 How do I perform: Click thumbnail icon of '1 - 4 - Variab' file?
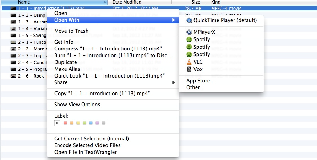[x=13, y=28]
